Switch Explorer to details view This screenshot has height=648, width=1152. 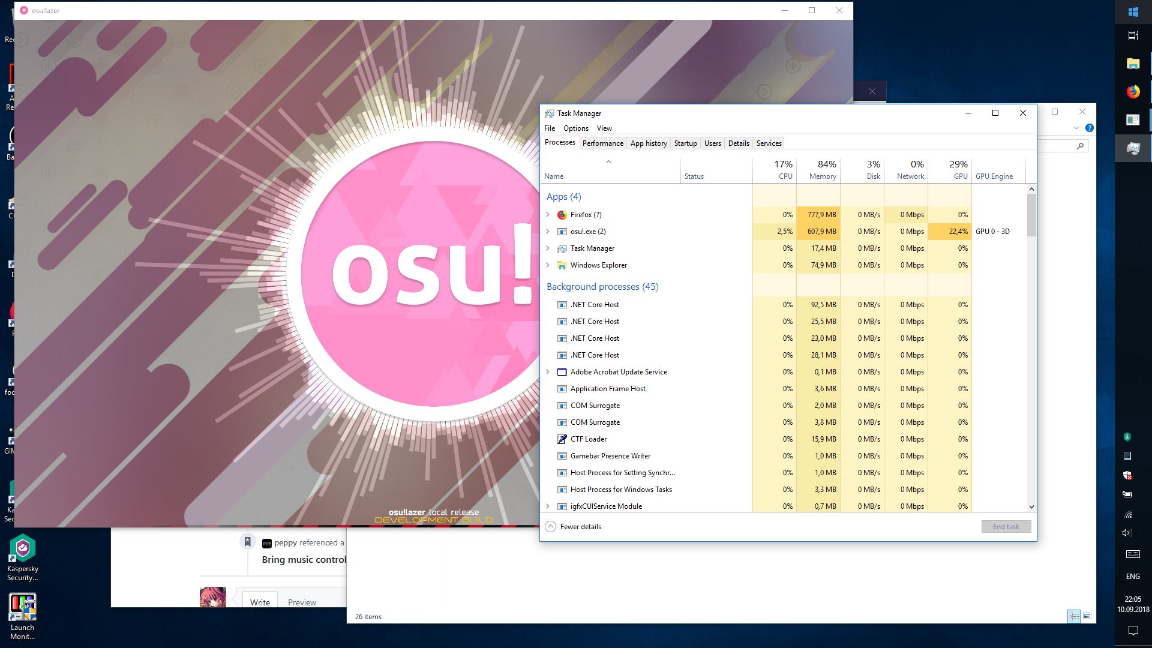point(1074,616)
